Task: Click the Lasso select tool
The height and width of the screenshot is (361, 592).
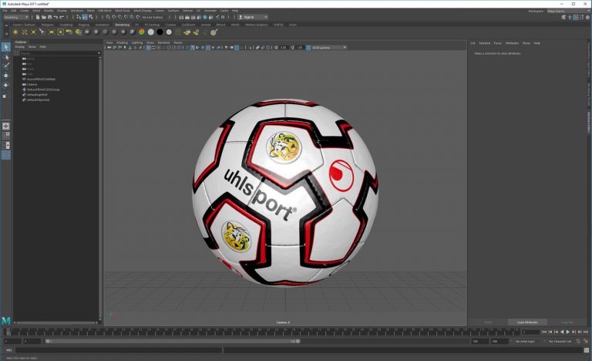Action: [x=5, y=57]
